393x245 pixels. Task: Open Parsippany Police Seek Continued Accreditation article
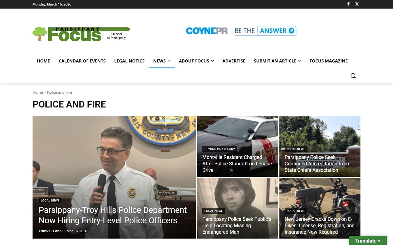pos(317,164)
